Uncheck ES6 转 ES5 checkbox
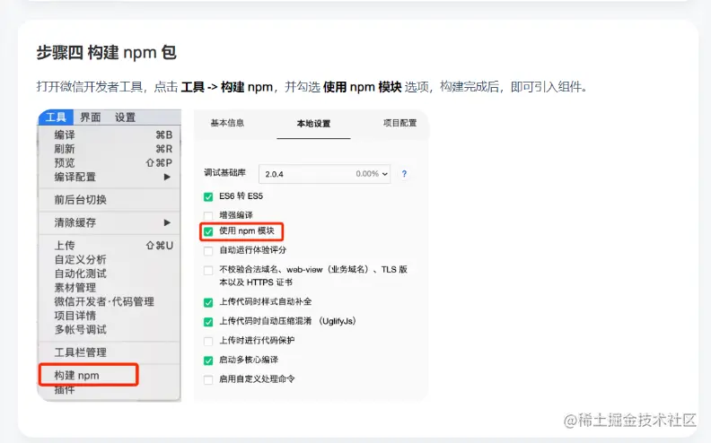711x443 pixels. [x=208, y=196]
